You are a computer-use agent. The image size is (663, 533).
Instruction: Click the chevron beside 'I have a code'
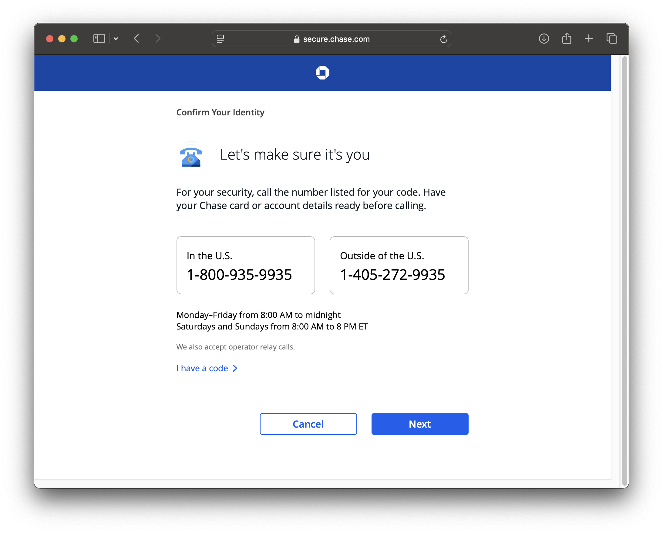pos(235,368)
